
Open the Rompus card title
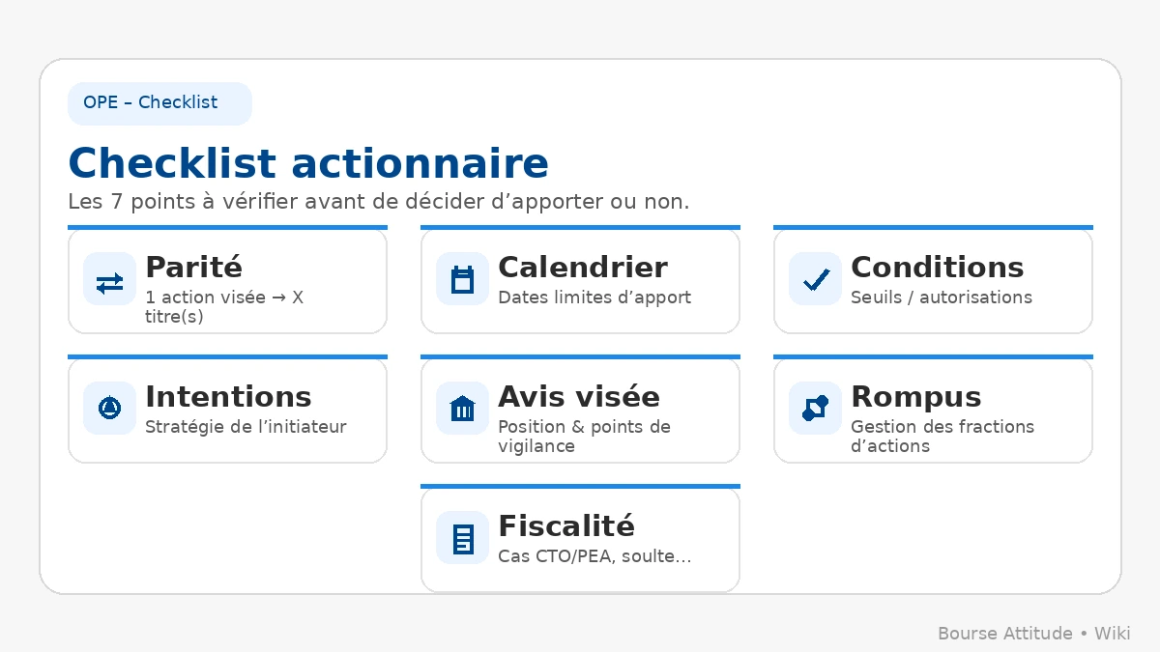[x=915, y=396]
